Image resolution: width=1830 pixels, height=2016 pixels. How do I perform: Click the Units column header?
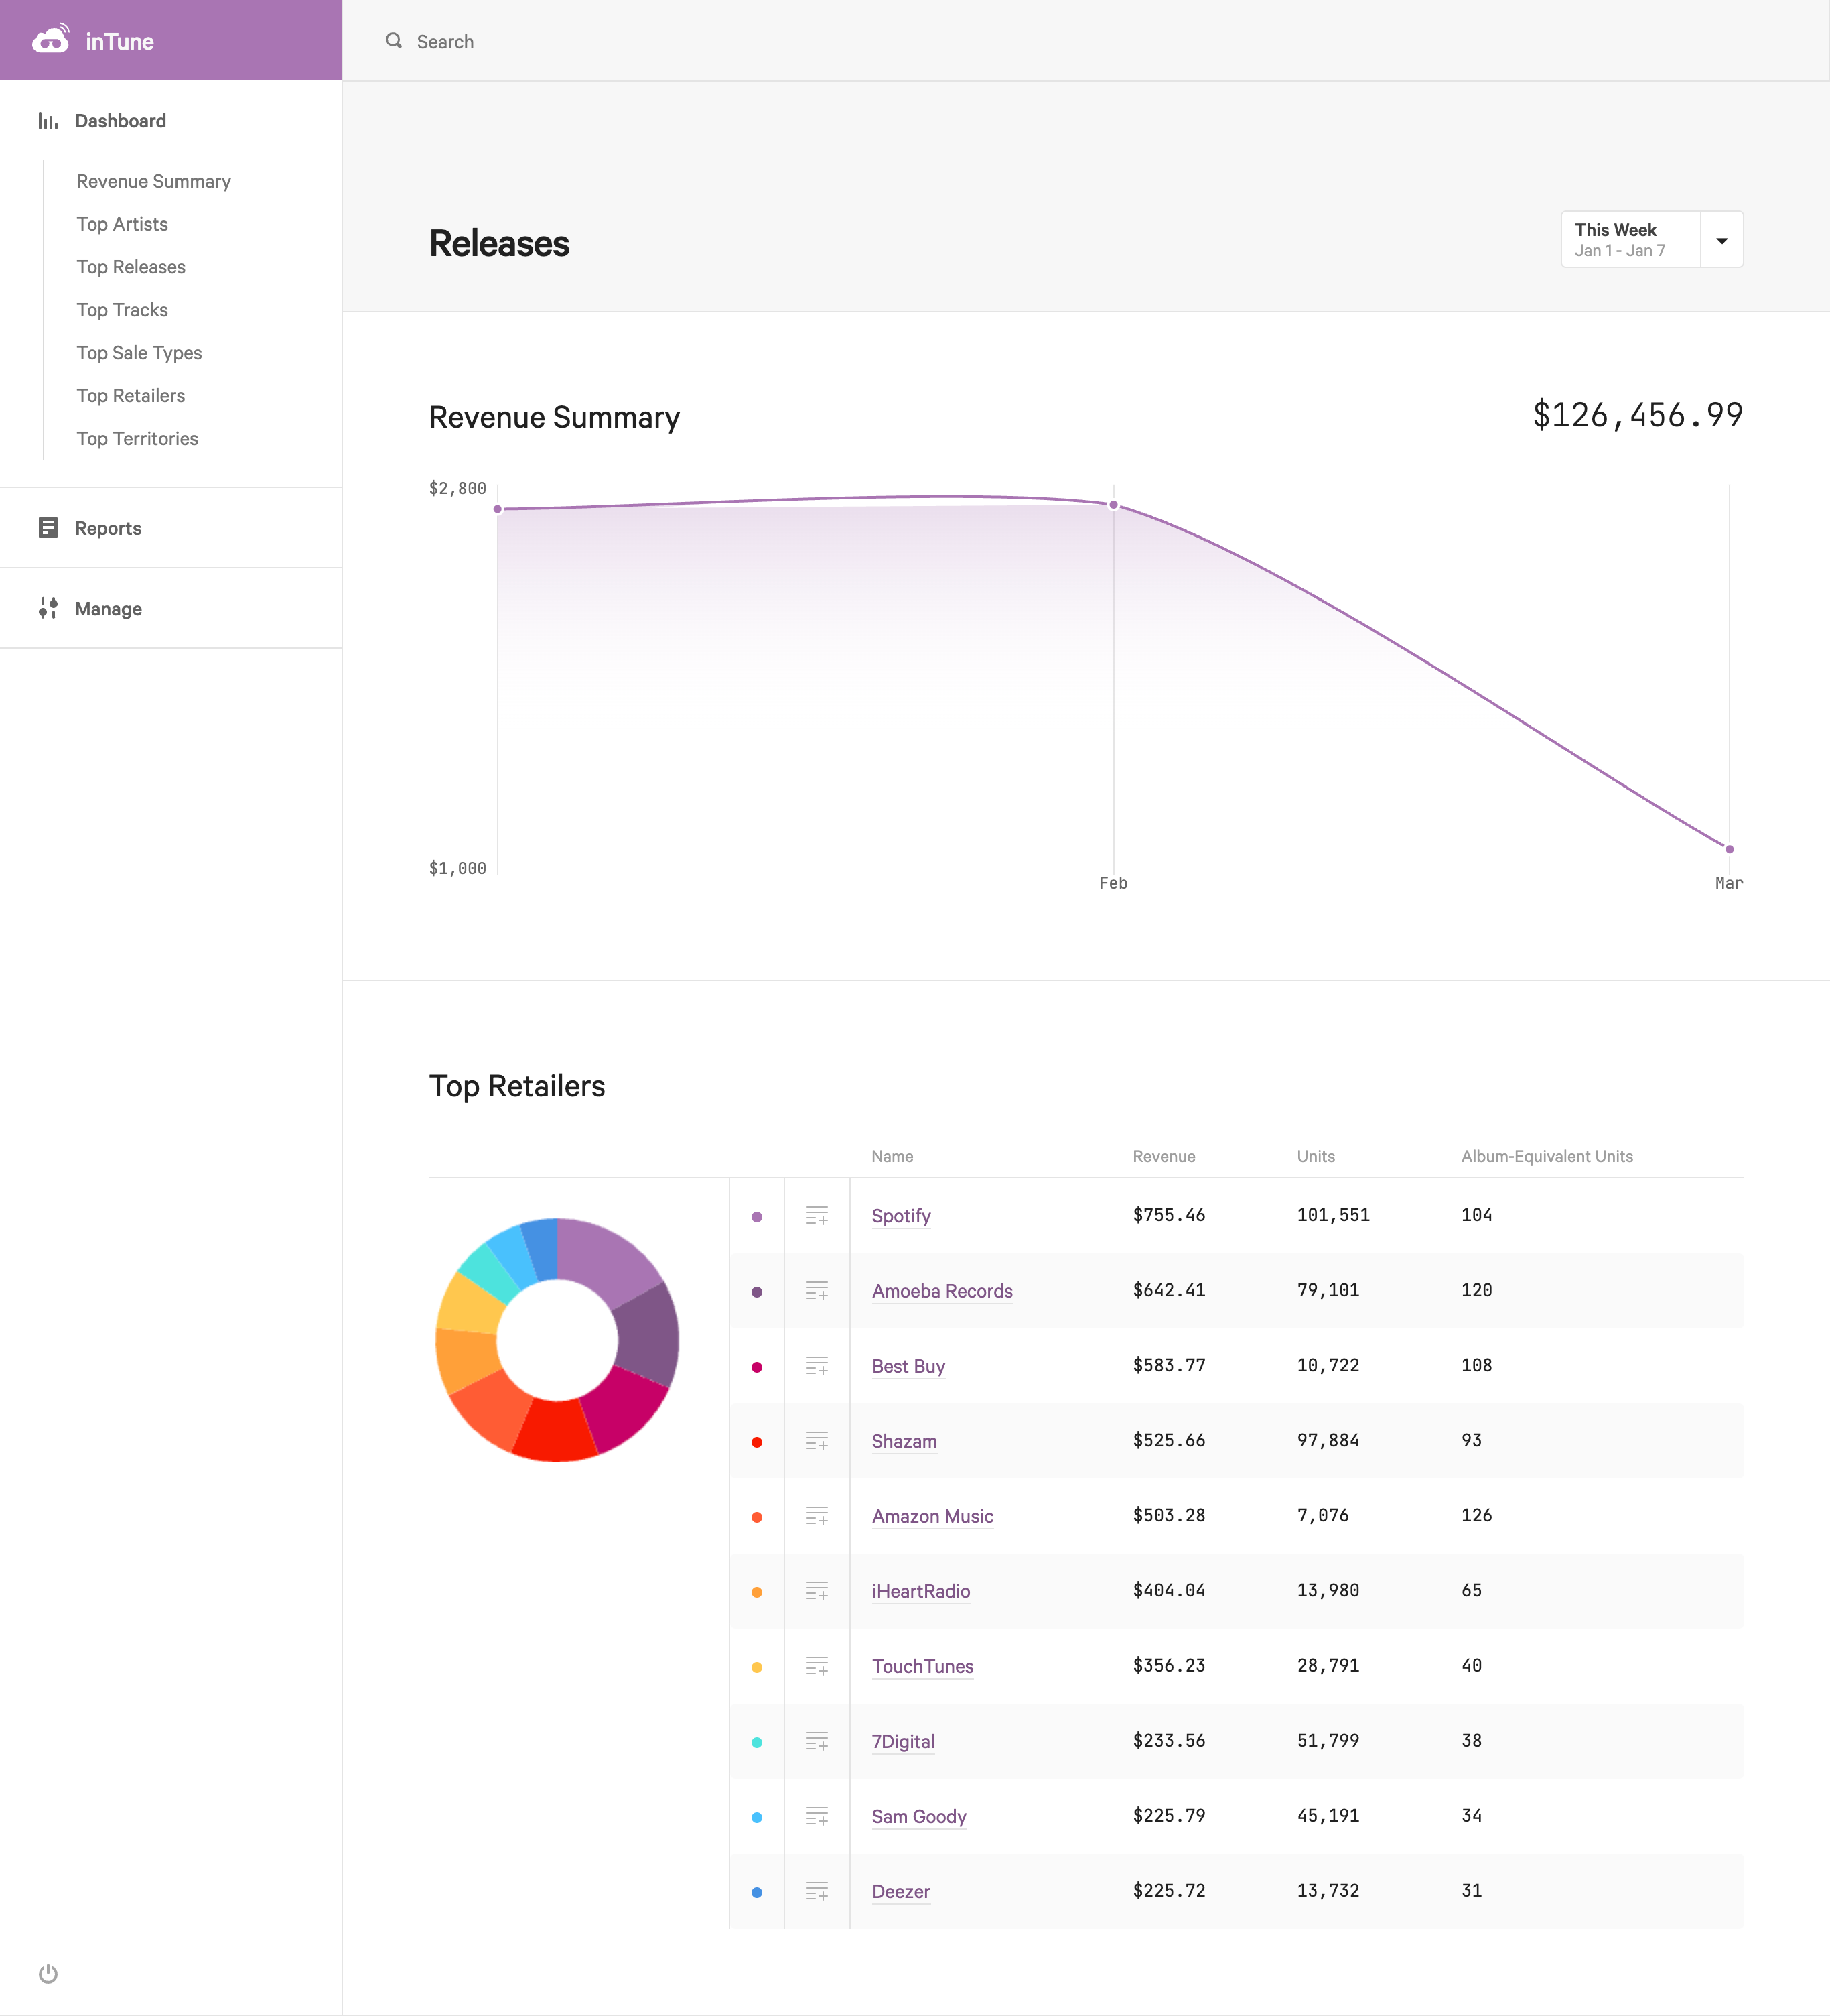click(x=1316, y=1156)
